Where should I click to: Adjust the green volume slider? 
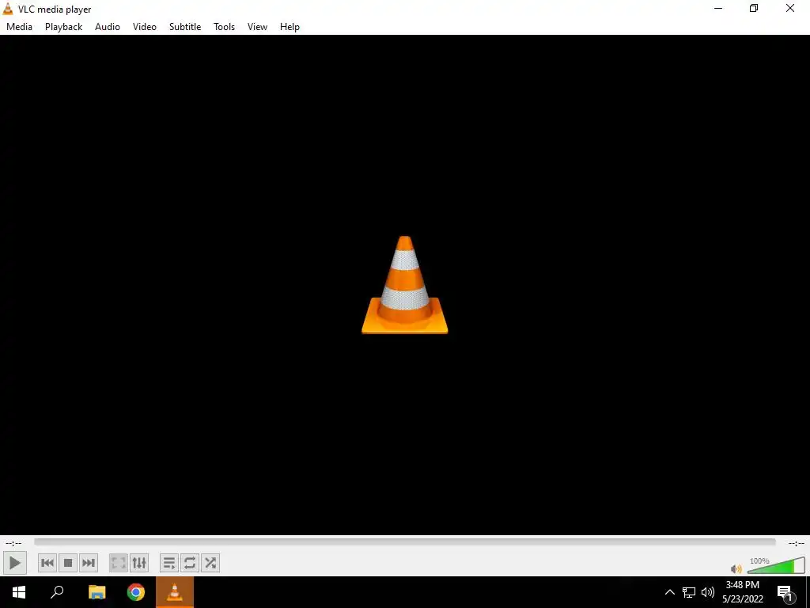pos(776,565)
